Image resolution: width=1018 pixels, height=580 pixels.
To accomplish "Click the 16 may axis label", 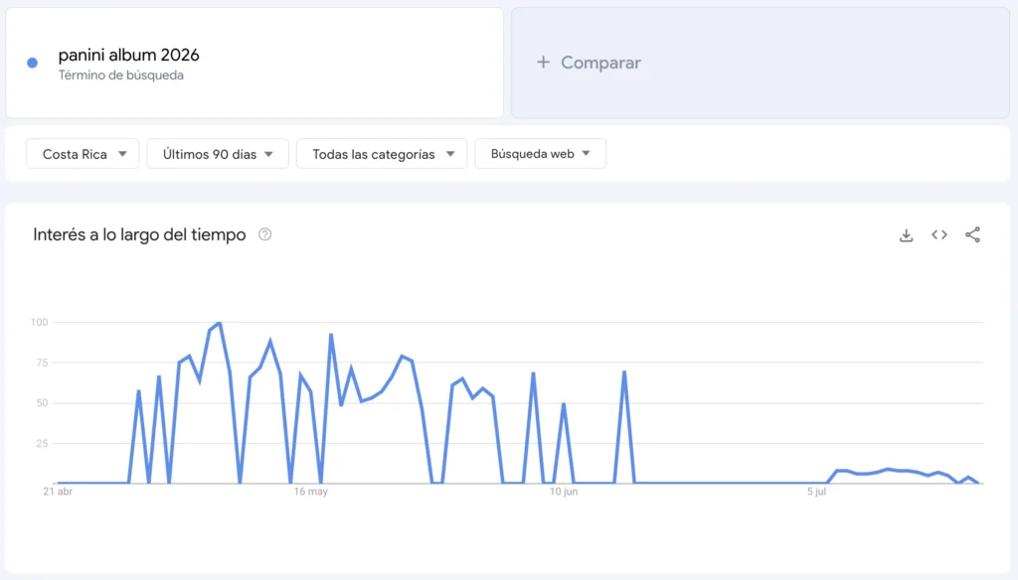I will click(x=310, y=492).
